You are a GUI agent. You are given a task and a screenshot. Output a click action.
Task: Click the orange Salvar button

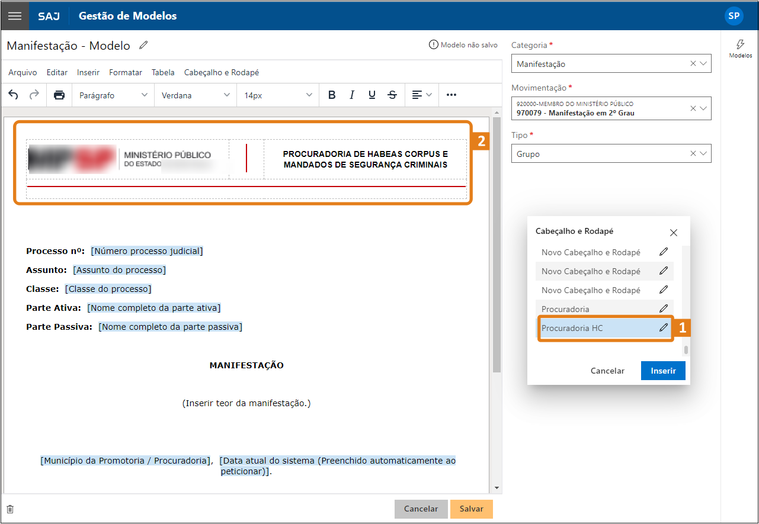(x=471, y=509)
